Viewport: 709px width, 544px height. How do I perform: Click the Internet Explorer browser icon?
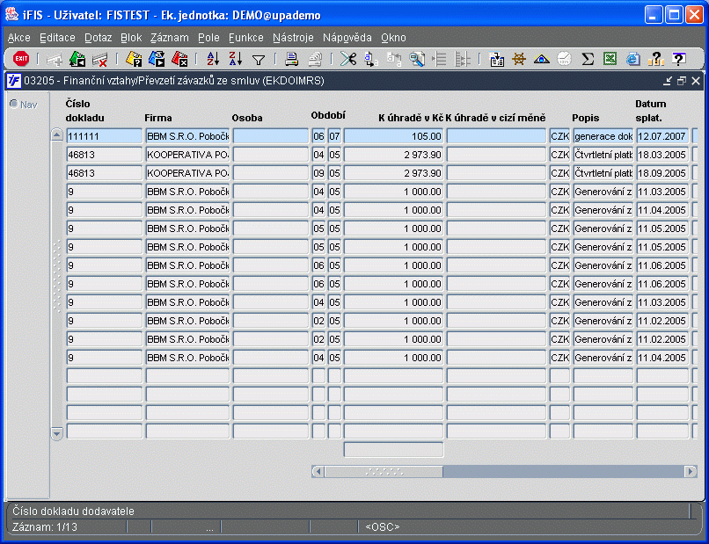633,59
